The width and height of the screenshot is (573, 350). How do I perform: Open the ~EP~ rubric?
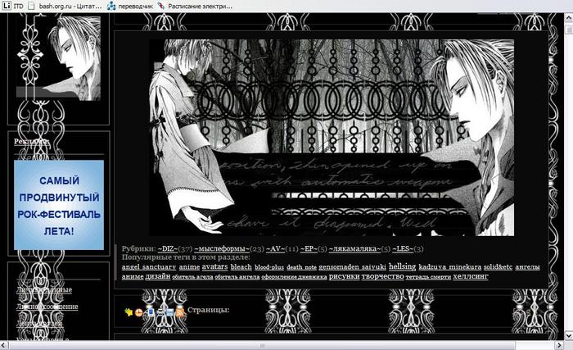309,249
